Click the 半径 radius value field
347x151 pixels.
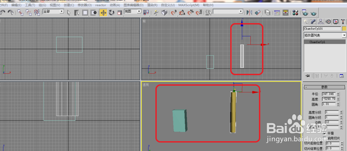coord(329,94)
